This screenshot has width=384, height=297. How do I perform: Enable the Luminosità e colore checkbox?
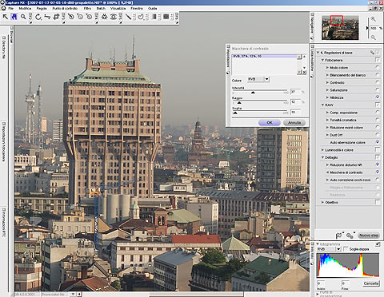tap(378, 150)
